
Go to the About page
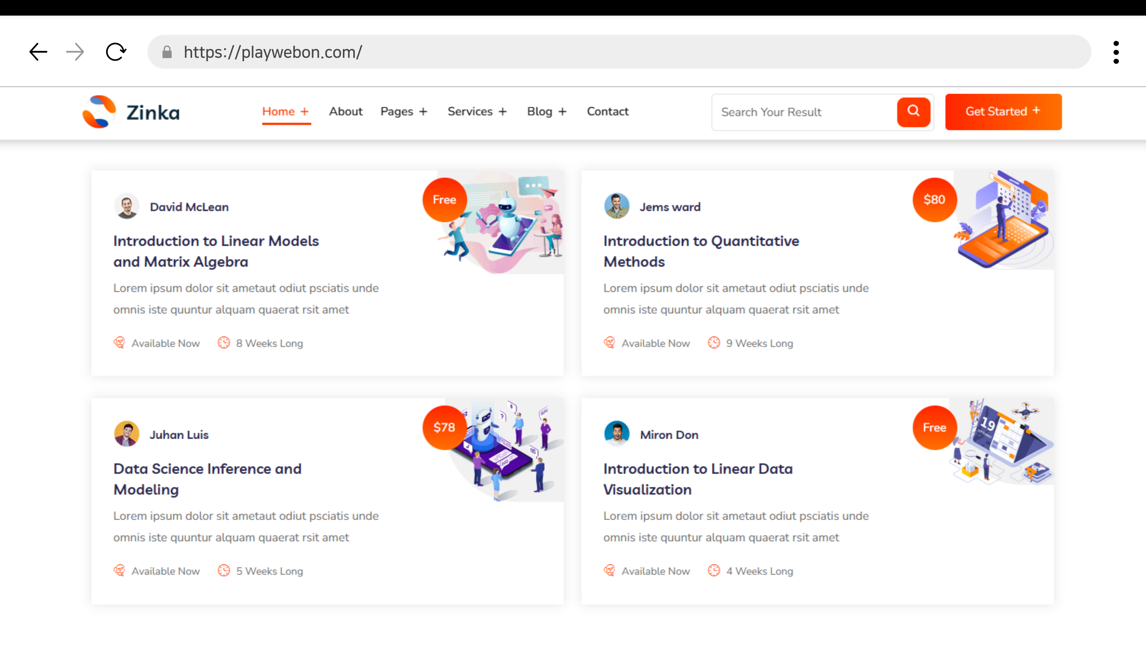pyautogui.click(x=346, y=111)
